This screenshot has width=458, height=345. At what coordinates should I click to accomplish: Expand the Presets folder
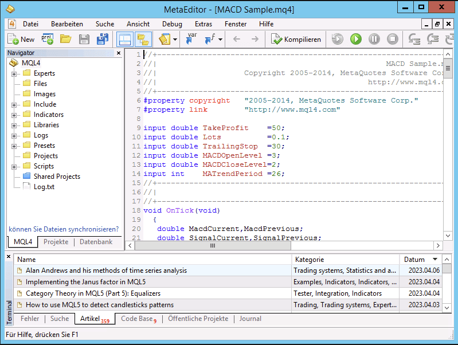click(14, 146)
